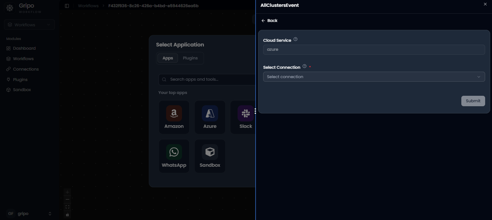
Task: Pick the Slack app icon
Action: tap(245, 113)
